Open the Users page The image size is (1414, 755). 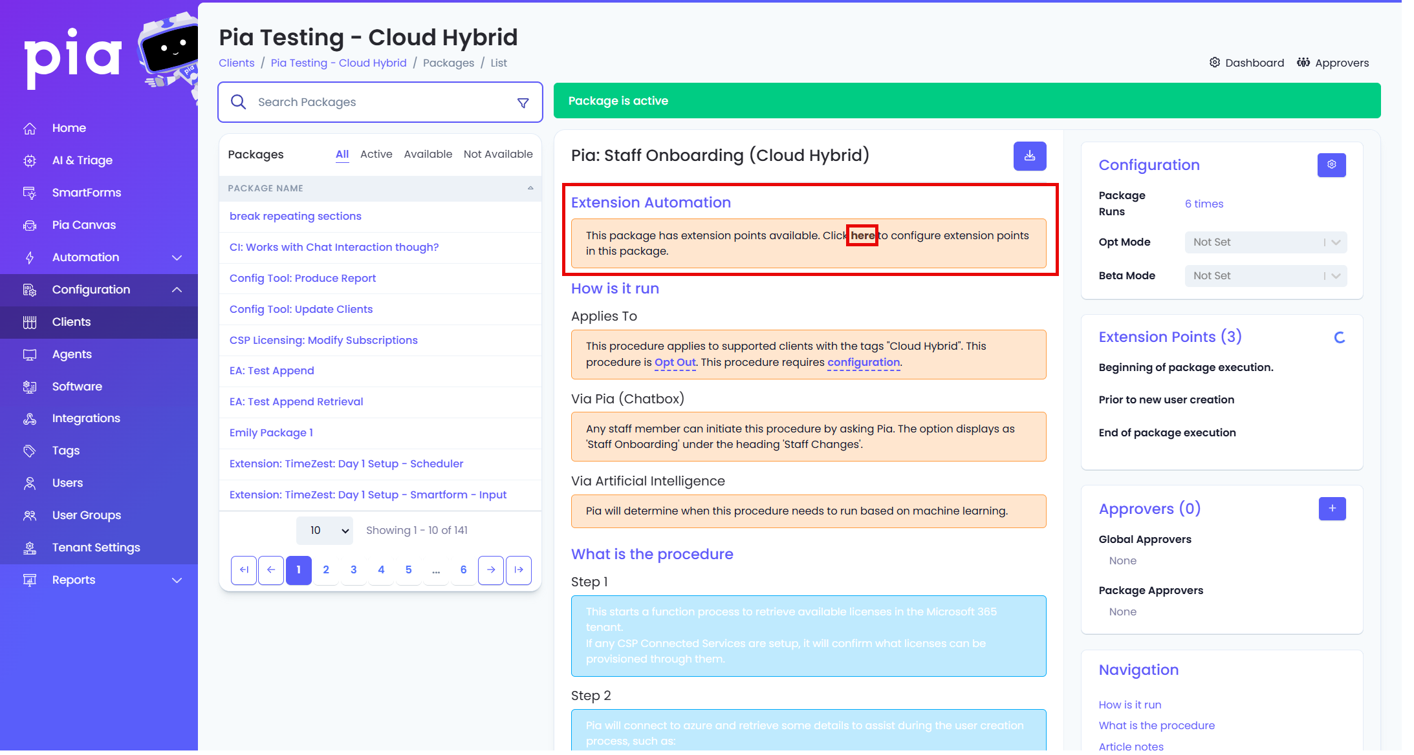(x=67, y=483)
